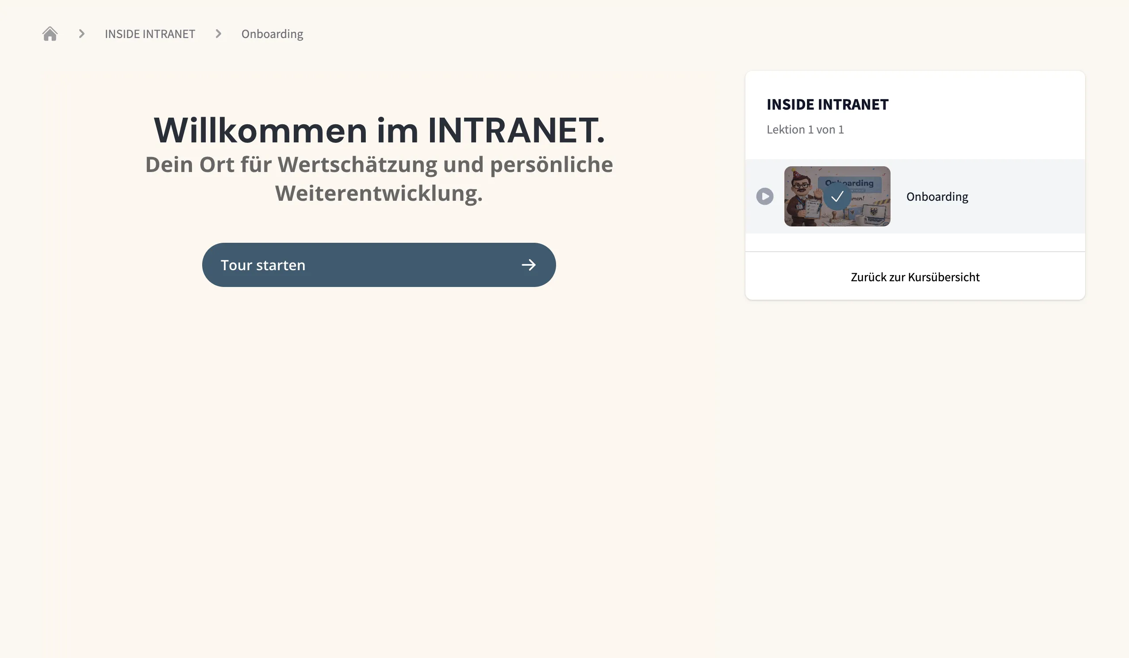
Task: Start the tour using the Tour starten button
Action: click(379, 265)
